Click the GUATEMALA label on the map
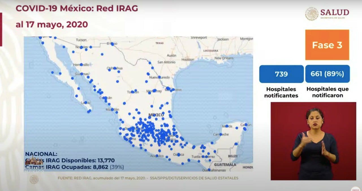362x191 pixels. (x=225, y=164)
